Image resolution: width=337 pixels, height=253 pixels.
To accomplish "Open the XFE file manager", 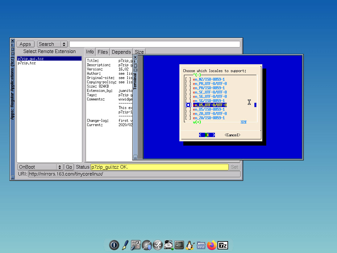I will click(x=201, y=245).
